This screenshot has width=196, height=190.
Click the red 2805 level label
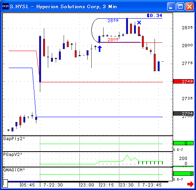(113, 39)
